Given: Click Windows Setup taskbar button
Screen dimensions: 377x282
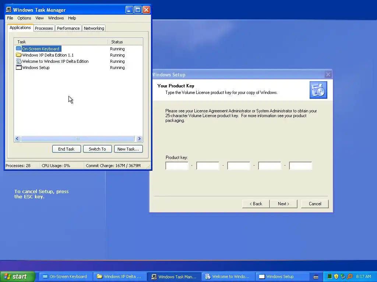Looking at the screenshot, I should tap(282, 276).
